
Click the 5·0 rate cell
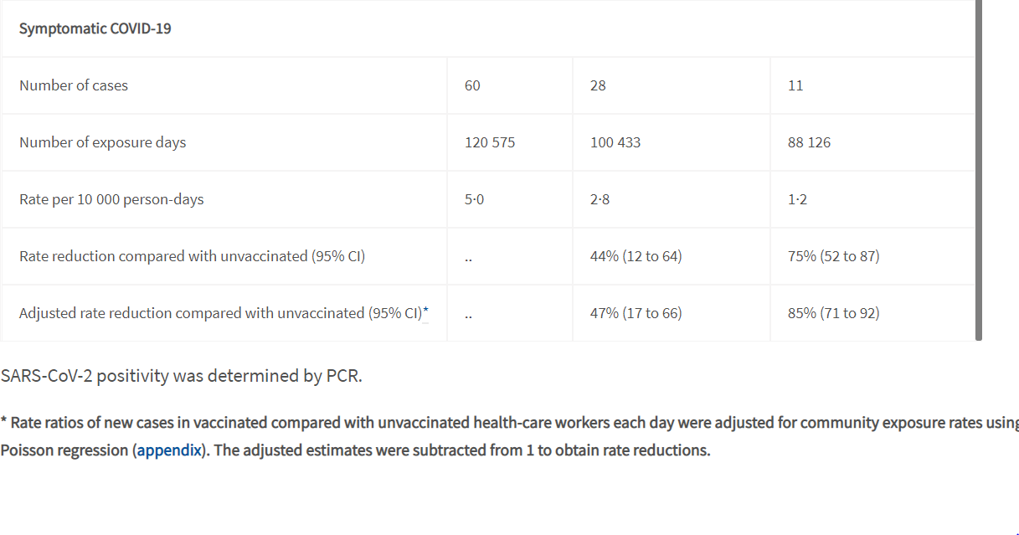tap(510, 199)
